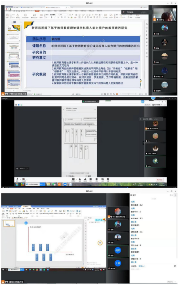Image resolution: width=179 pixels, height=285 pixels.
Task: Insert a symbol with the omega icon
Action: (x=70, y=211)
